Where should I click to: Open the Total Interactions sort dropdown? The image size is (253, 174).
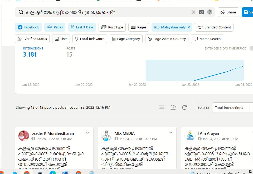(231, 108)
